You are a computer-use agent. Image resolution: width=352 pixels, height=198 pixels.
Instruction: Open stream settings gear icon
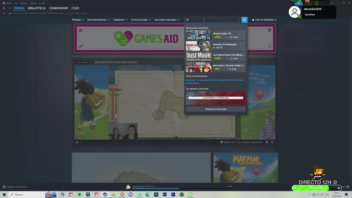click(x=267, y=142)
